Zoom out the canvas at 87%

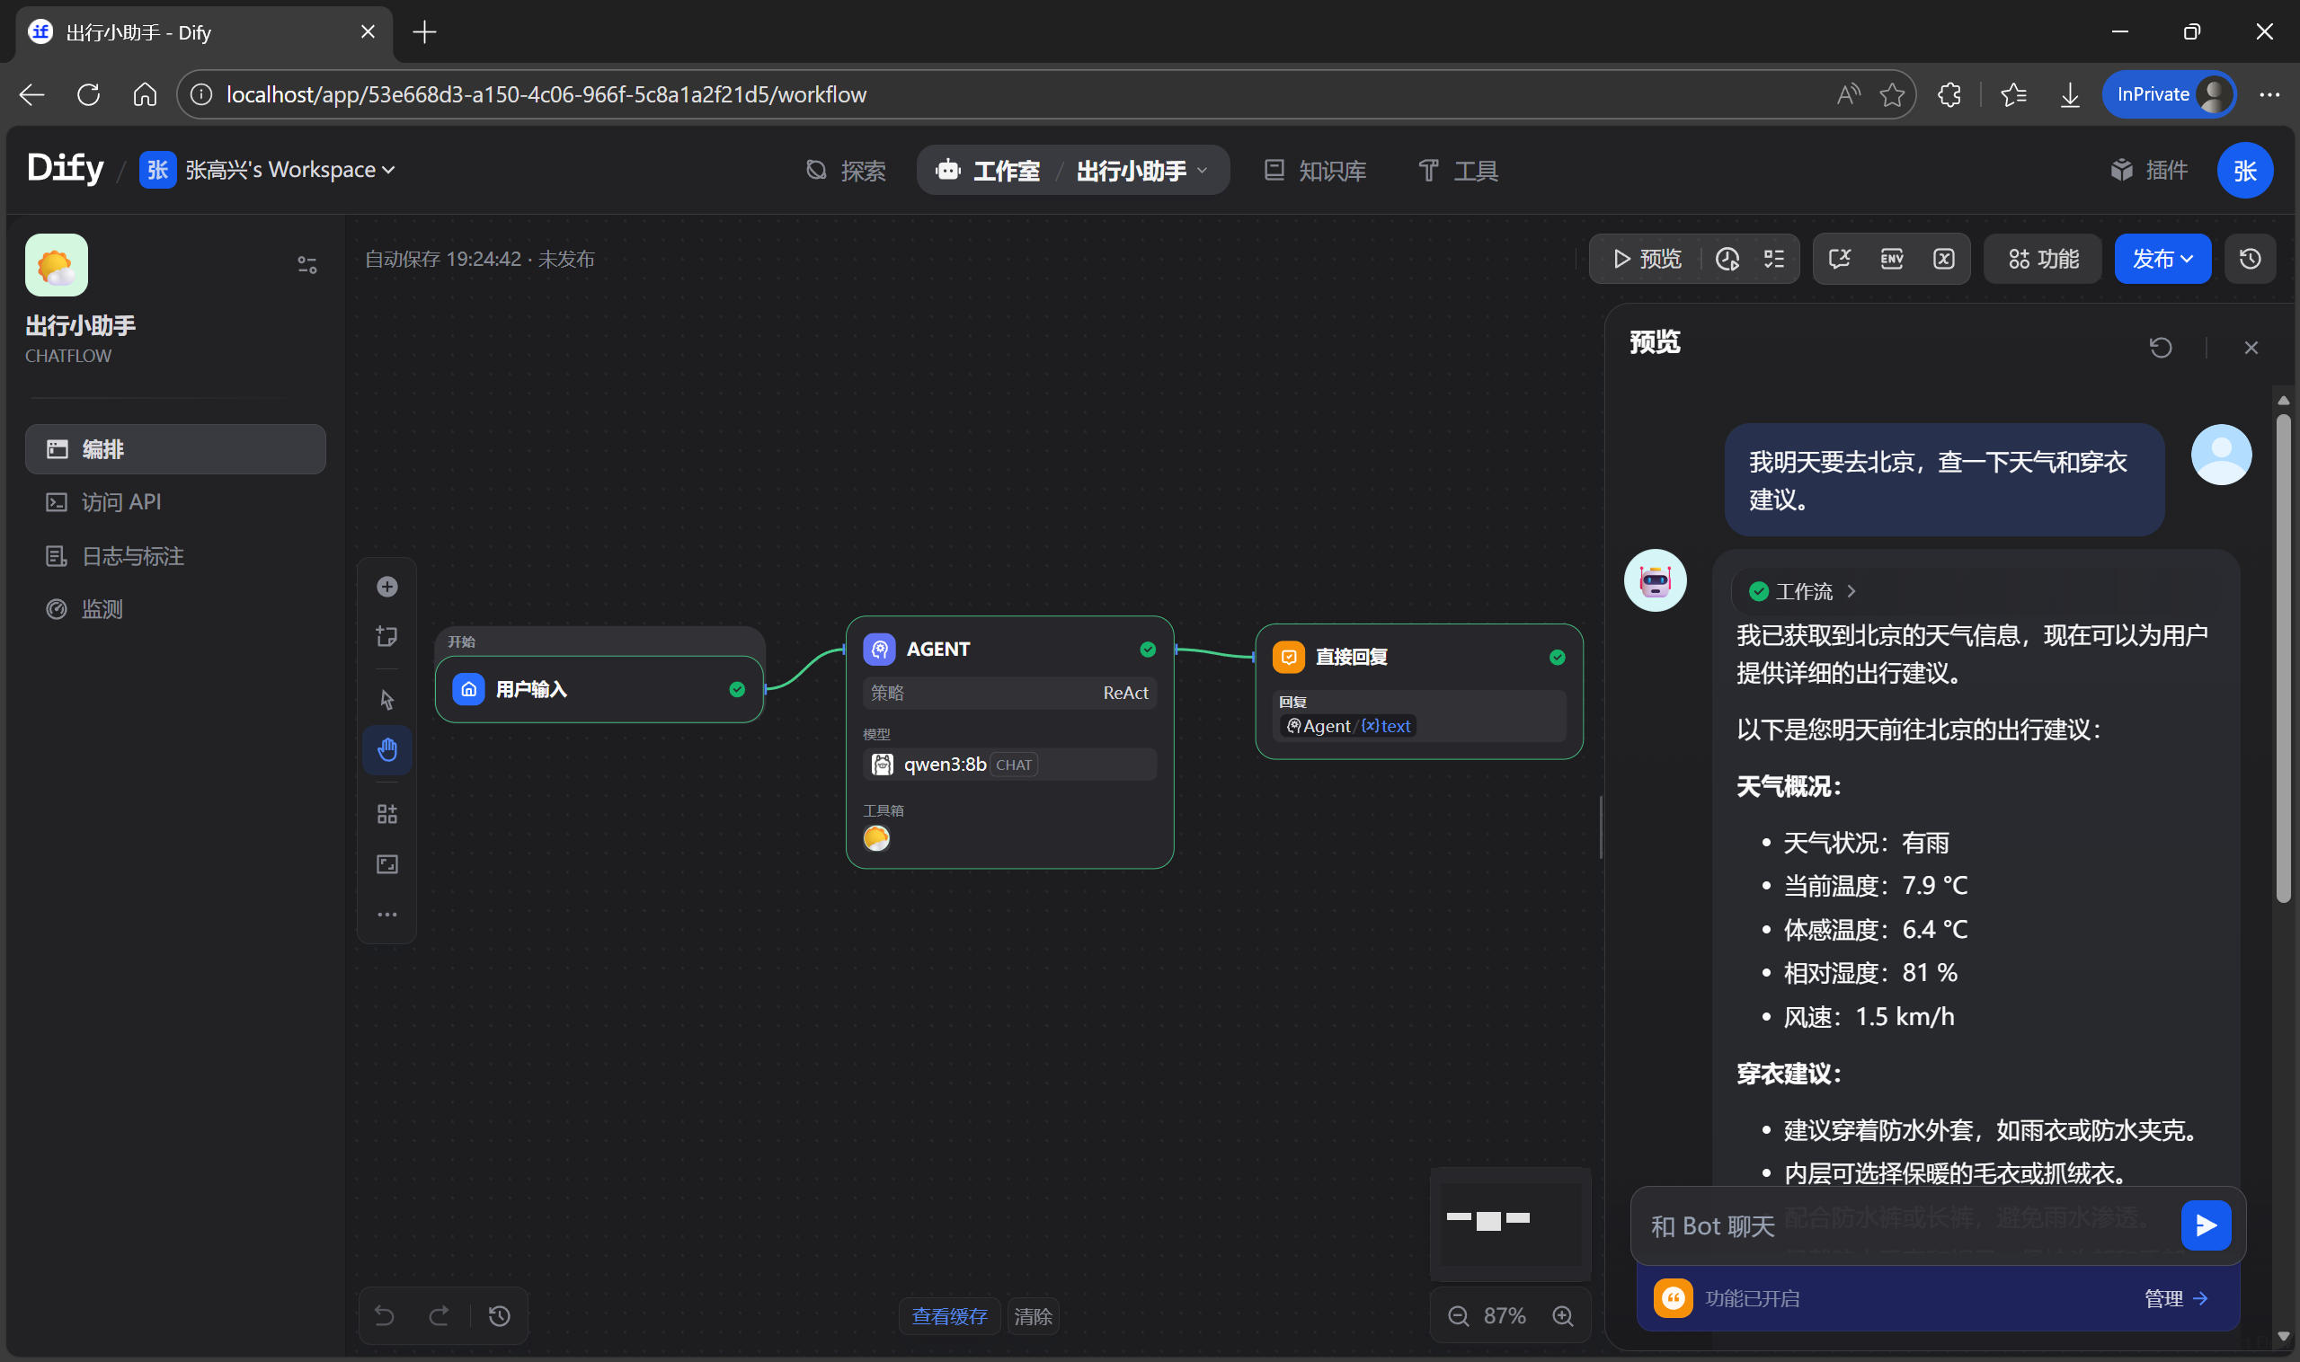pyautogui.click(x=1457, y=1316)
